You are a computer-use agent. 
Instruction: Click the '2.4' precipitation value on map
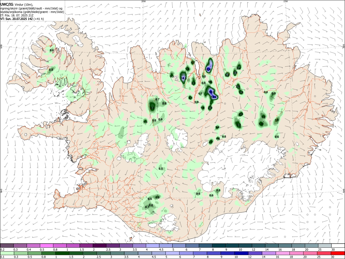(x=239, y=68)
